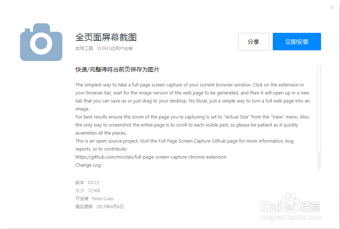
Task: Click the description scrollbar thumb
Action: click(x=319, y=108)
